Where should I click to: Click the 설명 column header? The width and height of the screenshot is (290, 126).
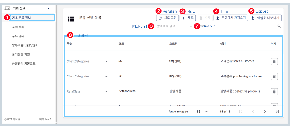(x=223, y=43)
